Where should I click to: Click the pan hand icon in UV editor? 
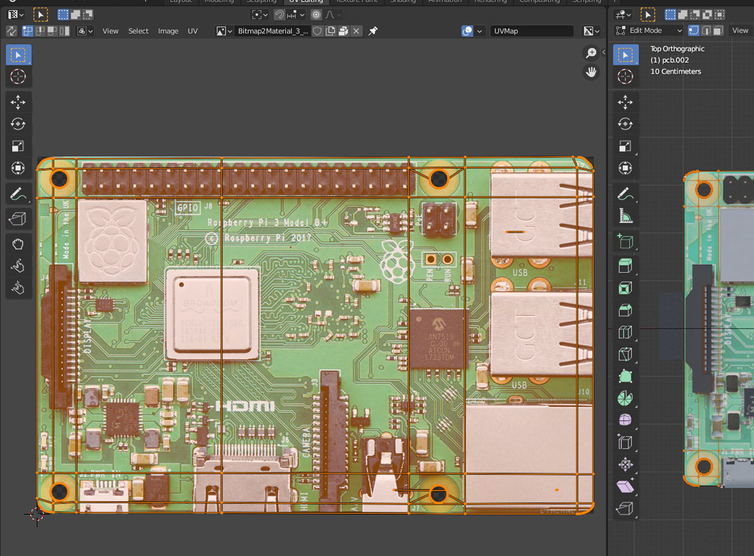591,72
